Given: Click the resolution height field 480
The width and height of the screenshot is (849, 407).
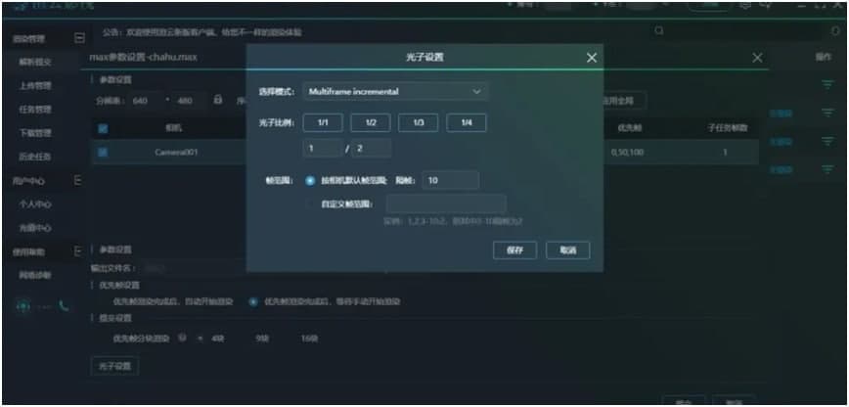Looking at the screenshot, I should (189, 100).
